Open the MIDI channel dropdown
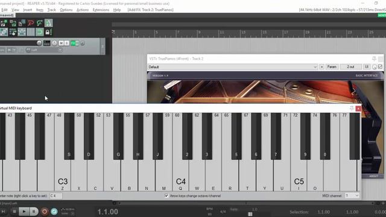Screen dimensions: 386x217 point(352,195)
